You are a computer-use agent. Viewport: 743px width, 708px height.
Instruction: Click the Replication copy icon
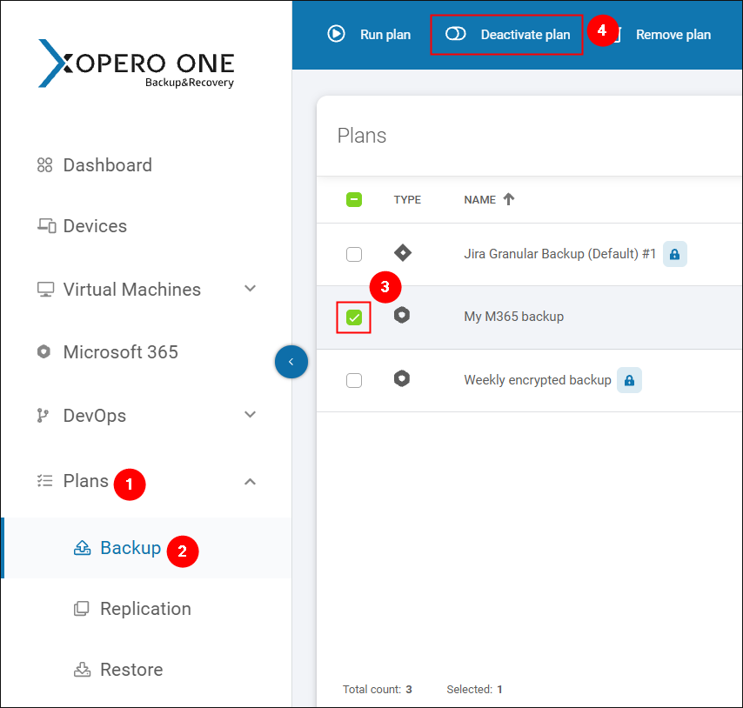point(81,609)
